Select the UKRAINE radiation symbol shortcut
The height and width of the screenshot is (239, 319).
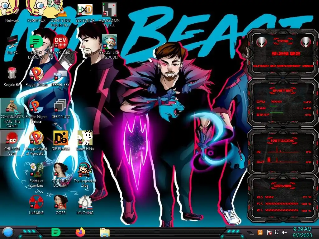[x=36, y=205]
